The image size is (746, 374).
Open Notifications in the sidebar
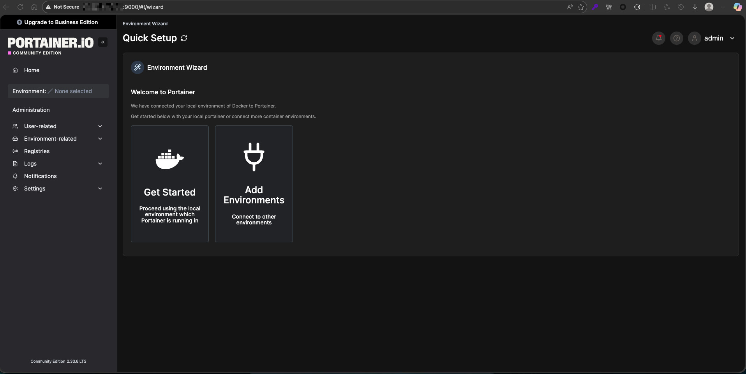pos(40,176)
